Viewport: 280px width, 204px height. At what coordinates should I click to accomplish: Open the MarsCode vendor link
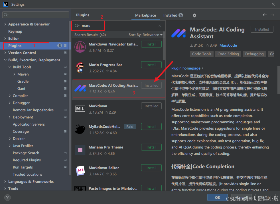pos(228,45)
